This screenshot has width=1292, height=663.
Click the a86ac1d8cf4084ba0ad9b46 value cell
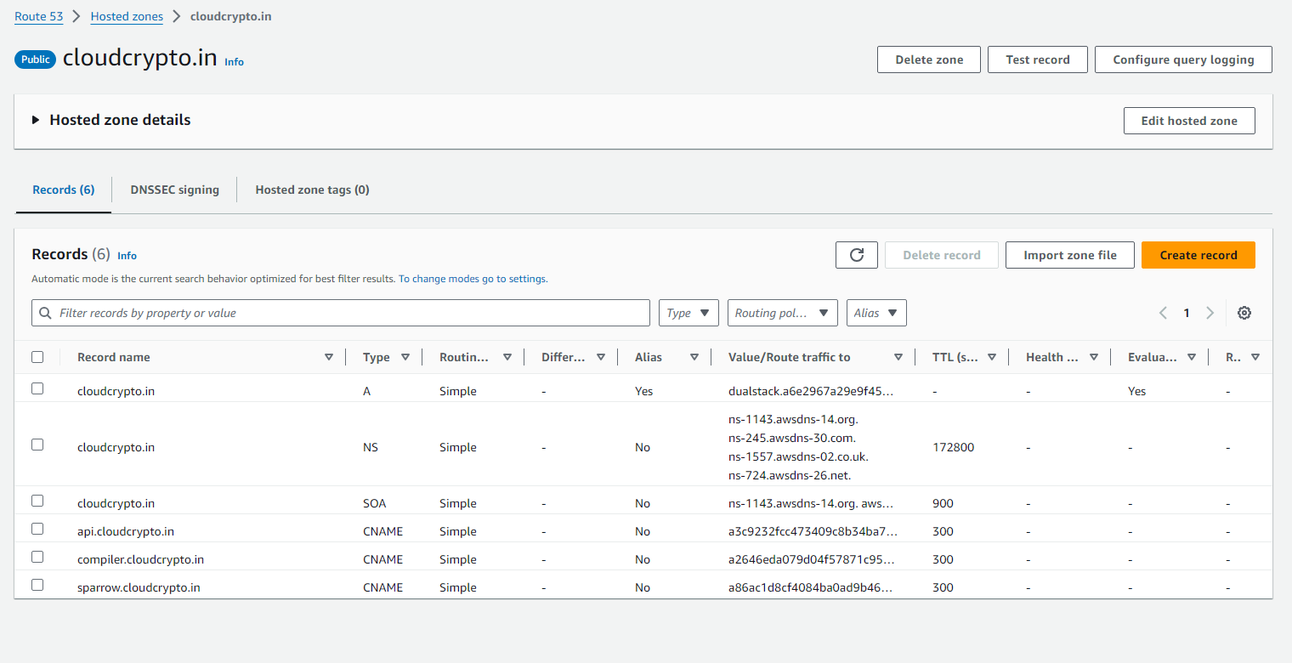pyautogui.click(x=812, y=587)
